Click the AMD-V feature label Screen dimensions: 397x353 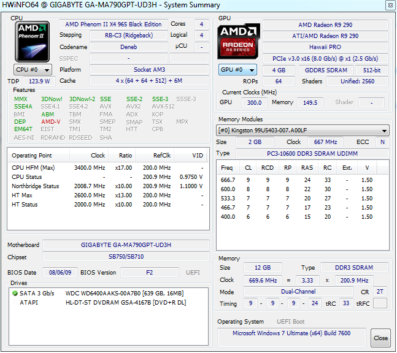pyautogui.click(x=51, y=122)
